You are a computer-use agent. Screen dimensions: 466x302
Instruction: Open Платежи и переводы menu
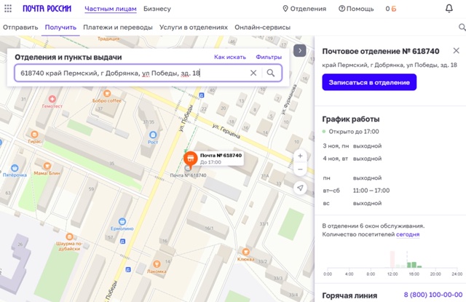click(x=117, y=28)
